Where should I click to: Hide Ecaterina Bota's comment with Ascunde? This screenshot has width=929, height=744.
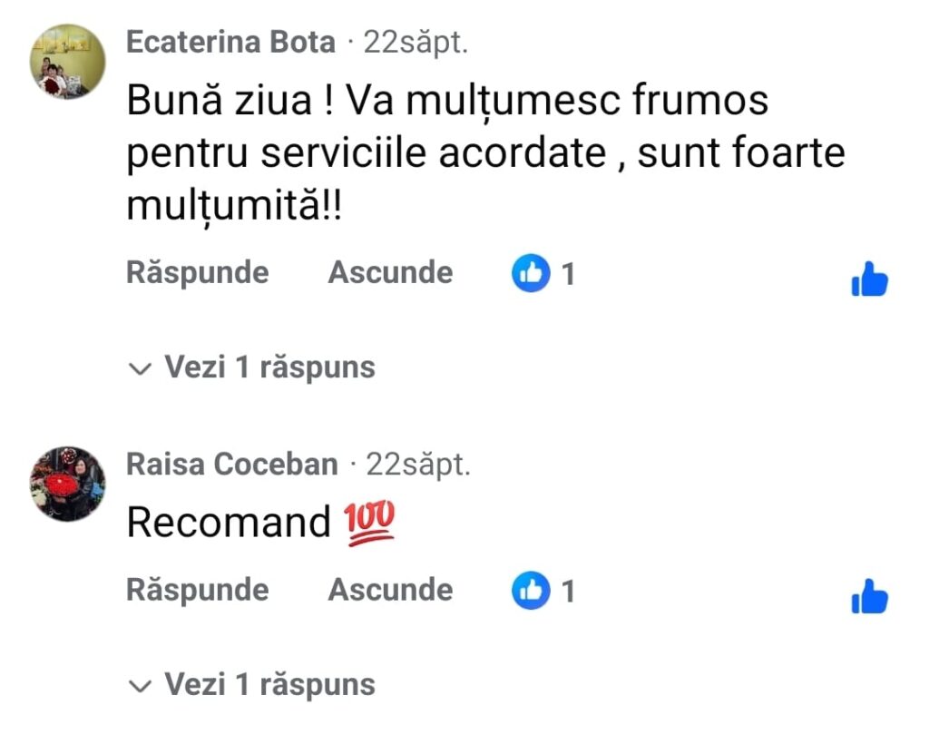(390, 273)
